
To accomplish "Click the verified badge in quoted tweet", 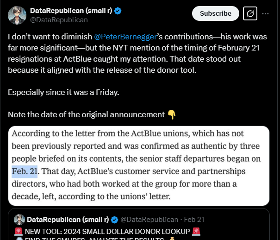I will pos(114,220).
